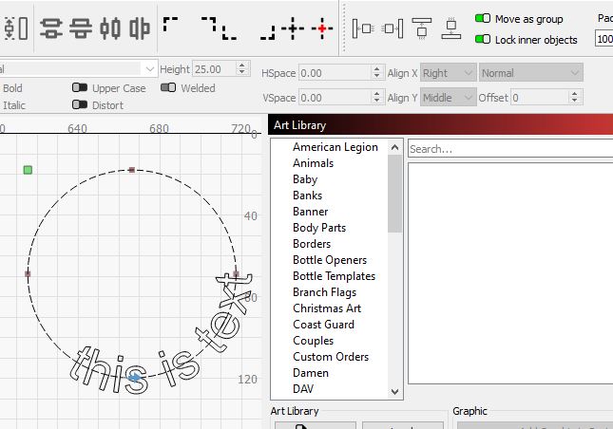The image size is (613, 429).
Task: Move selection to laser position (red crosshair)
Action: click(x=322, y=28)
